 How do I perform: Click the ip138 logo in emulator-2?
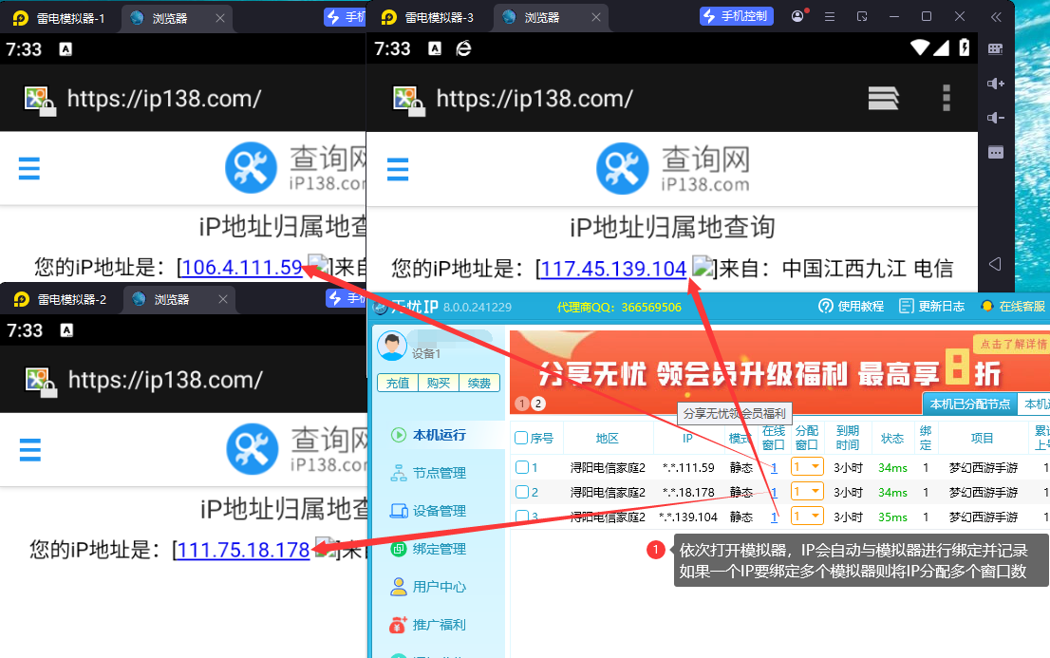pos(297,449)
